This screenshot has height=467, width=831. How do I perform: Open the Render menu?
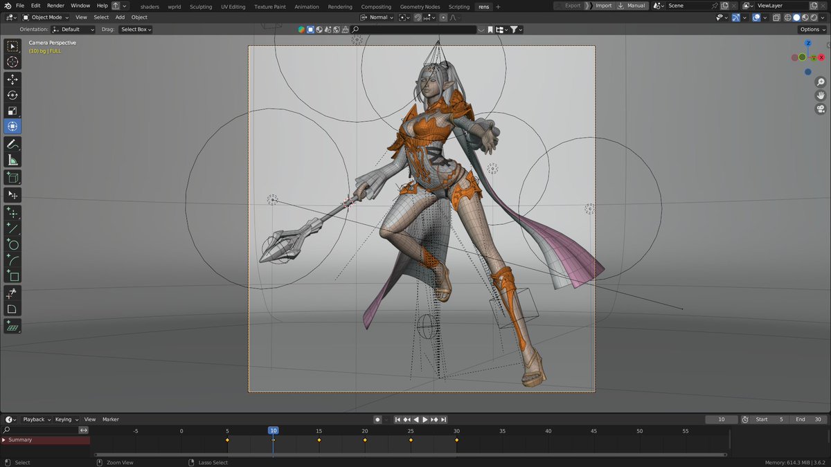tap(55, 6)
